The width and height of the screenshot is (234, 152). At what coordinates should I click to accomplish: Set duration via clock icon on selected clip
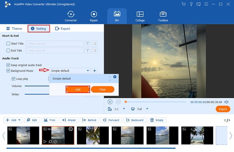click(x=55, y=141)
